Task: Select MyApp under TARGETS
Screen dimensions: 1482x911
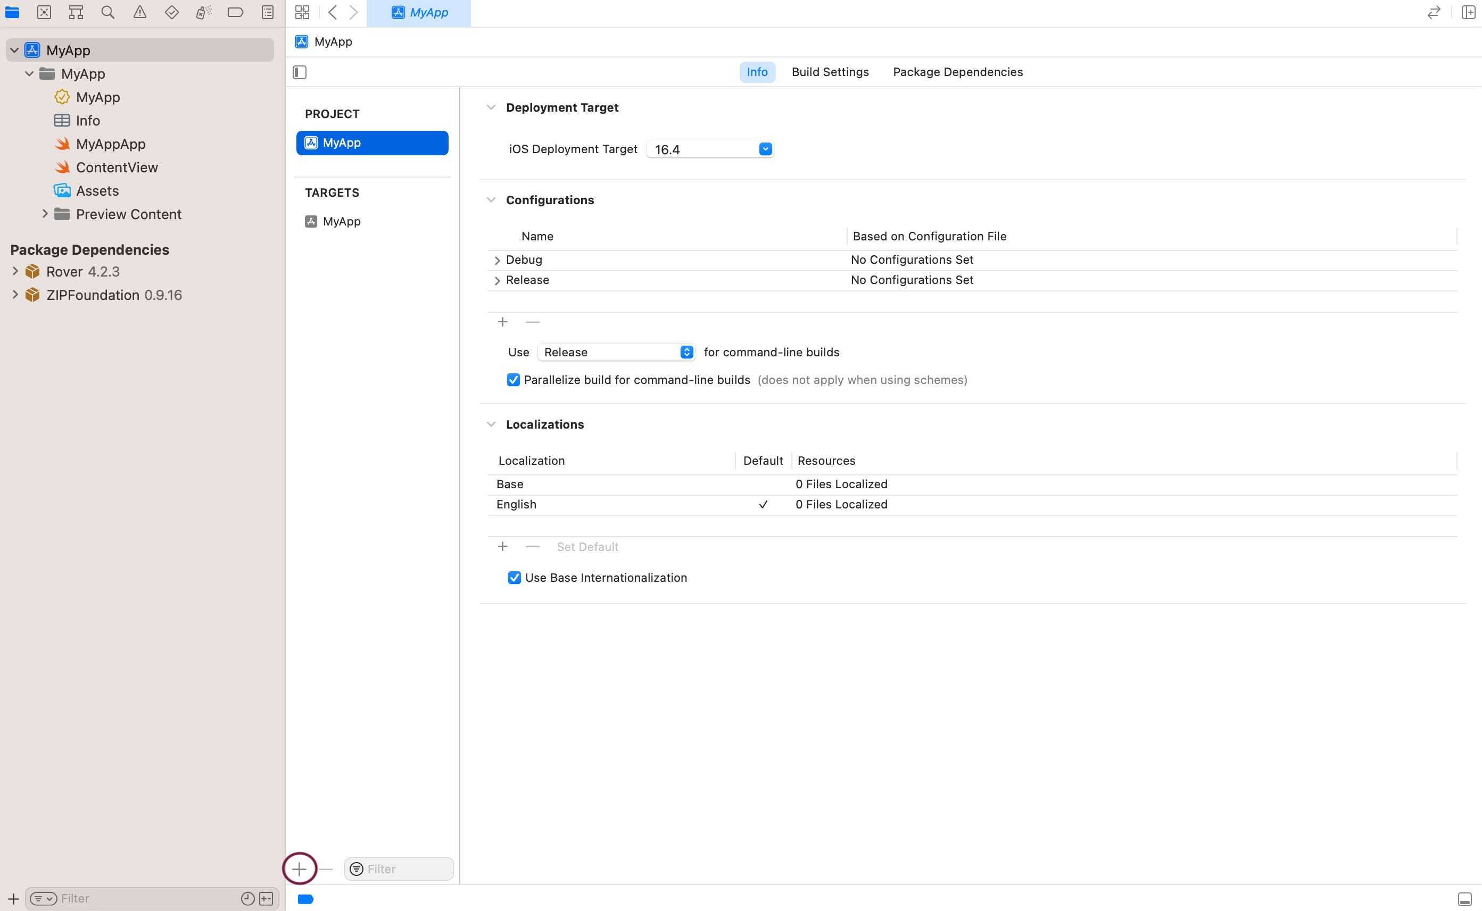Action: tap(372, 221)
